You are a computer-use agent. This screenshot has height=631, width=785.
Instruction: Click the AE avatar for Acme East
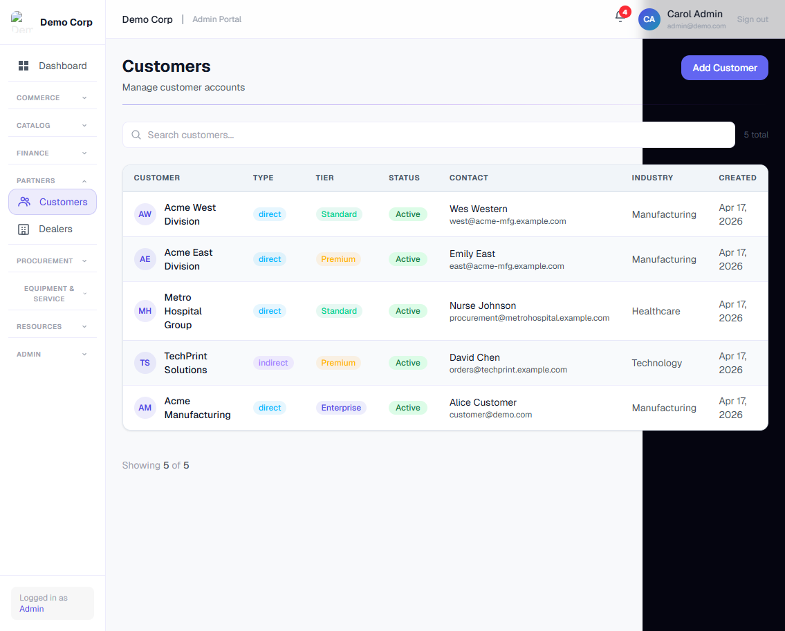pos(145,259)
